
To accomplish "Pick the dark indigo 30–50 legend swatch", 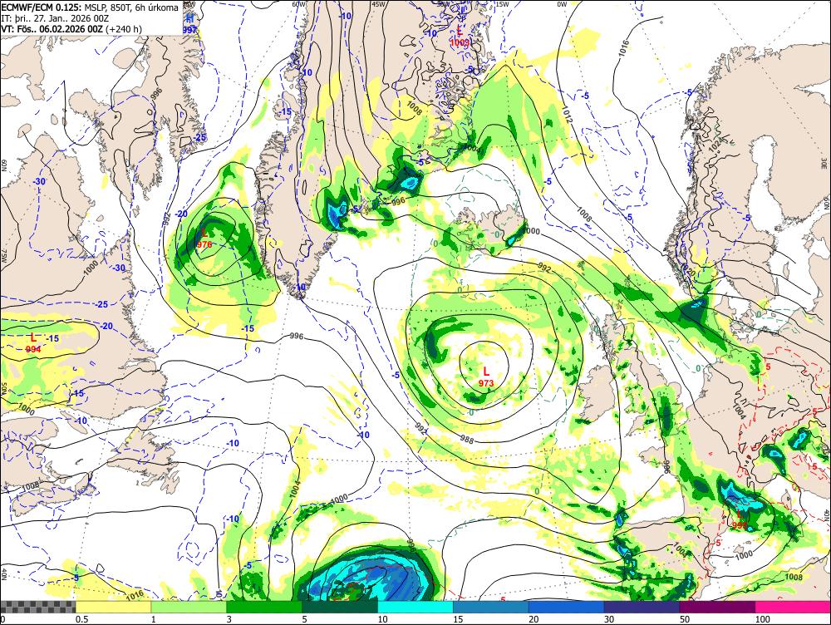I will point(642,607).
